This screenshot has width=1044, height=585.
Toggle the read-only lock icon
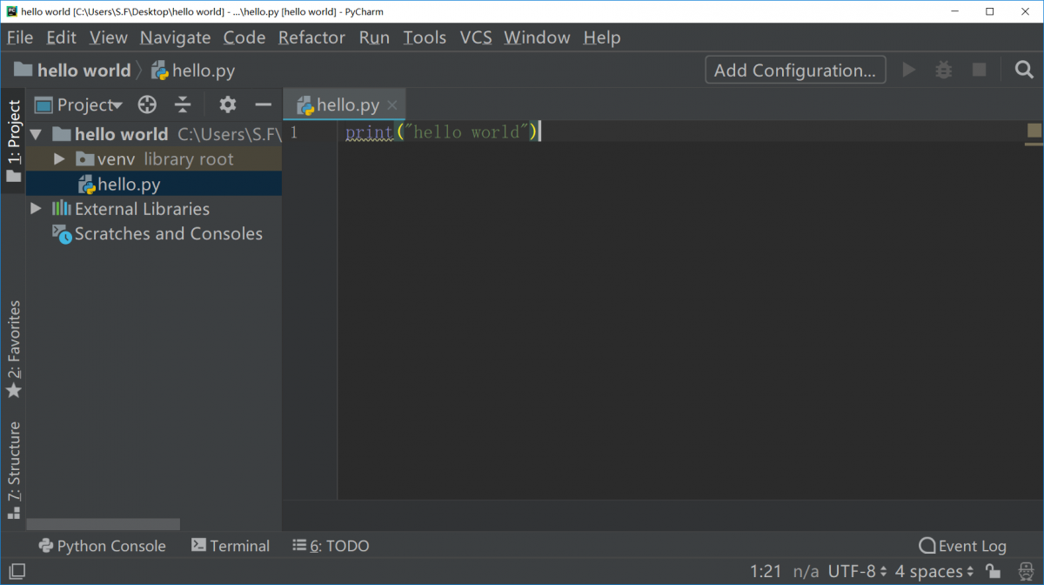pyautogui.click(x=994, y=571)
